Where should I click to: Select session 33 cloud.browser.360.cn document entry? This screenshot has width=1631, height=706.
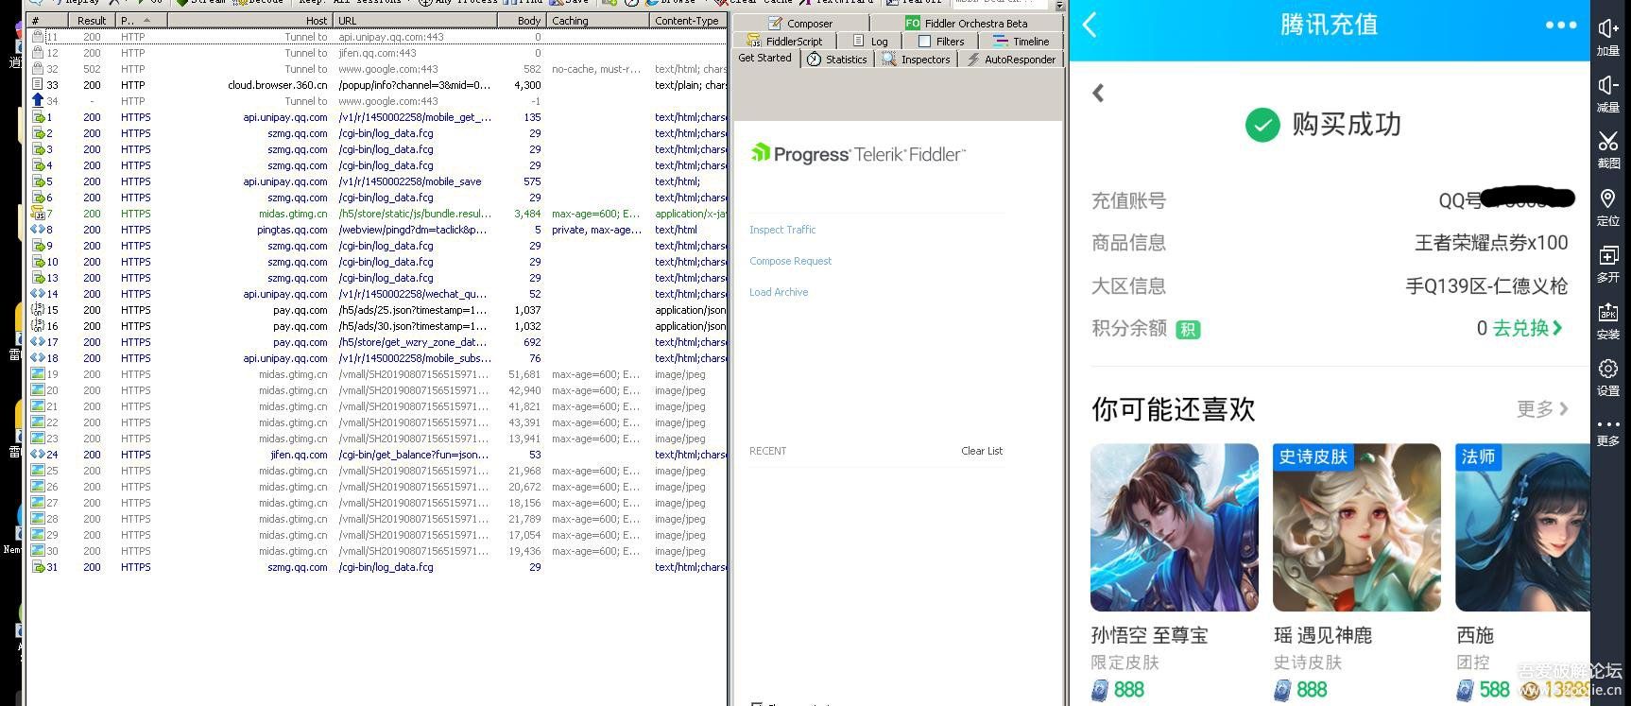tap(378, 85)
